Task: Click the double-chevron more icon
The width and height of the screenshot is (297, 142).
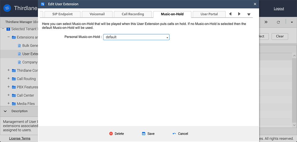Action: [266, 22]
